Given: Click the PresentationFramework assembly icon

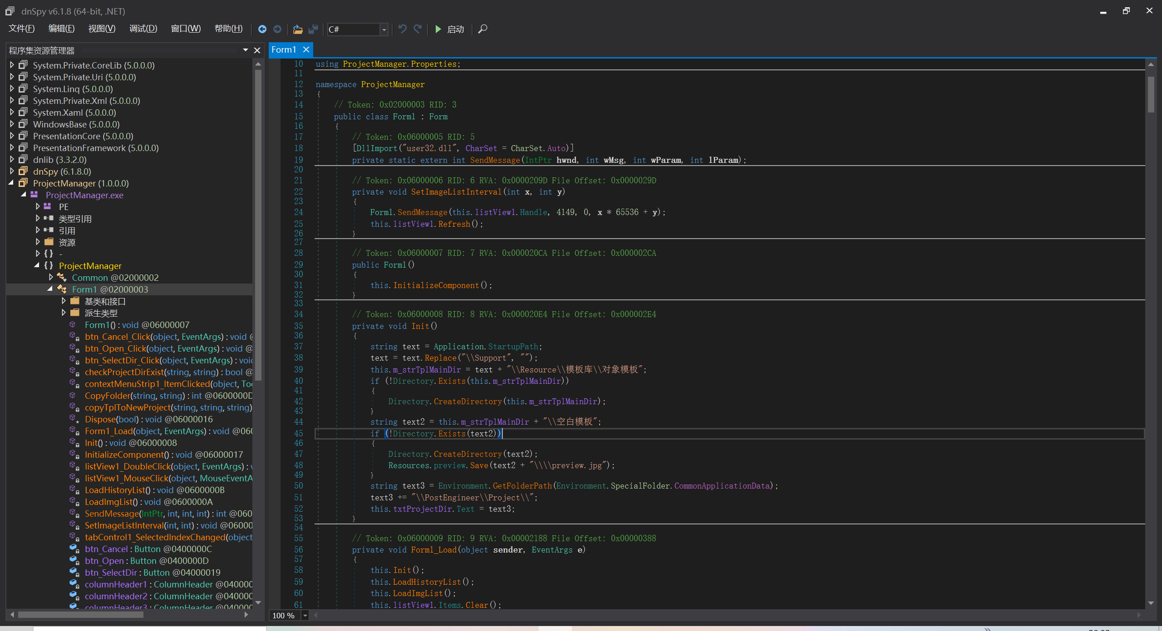Looking at the screenshot, I should tap(23, 147).
